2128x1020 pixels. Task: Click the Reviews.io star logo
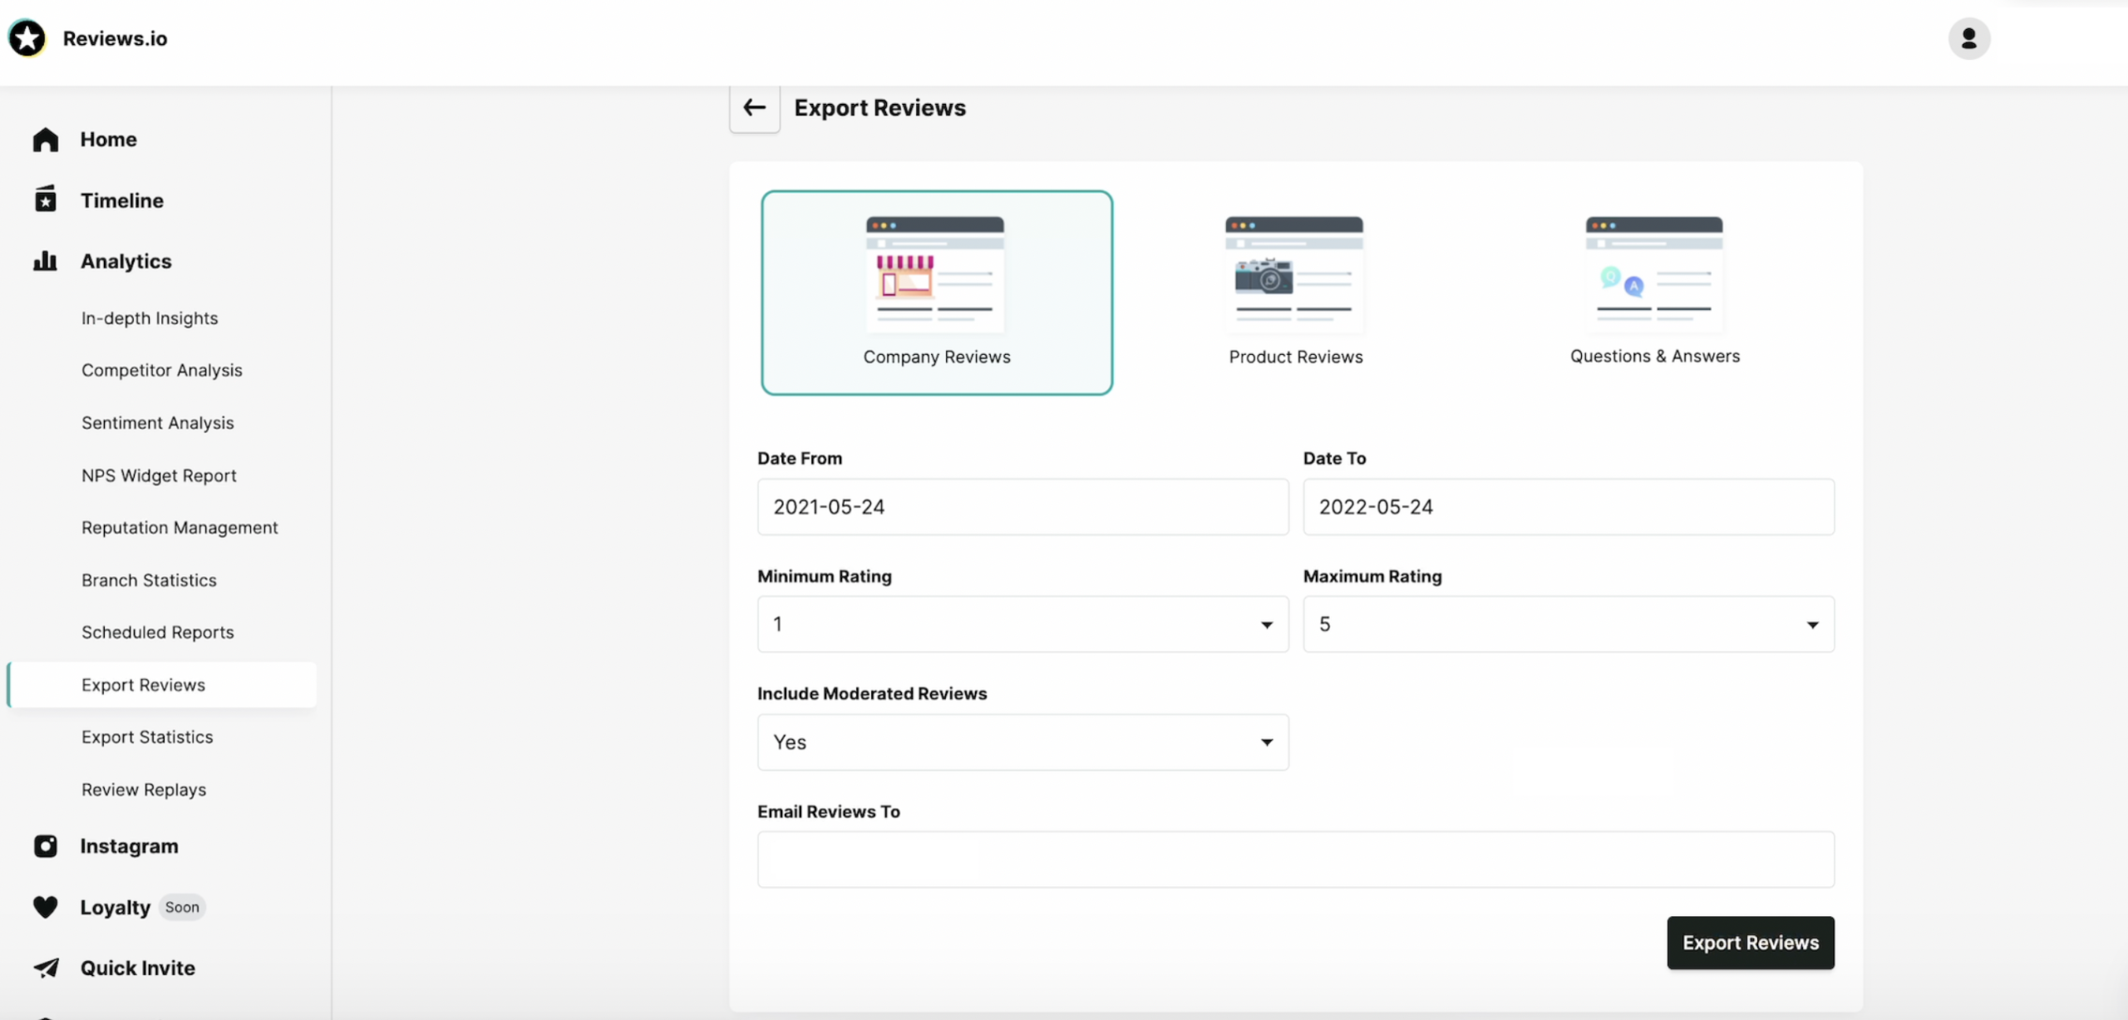[x=27, y=38]
